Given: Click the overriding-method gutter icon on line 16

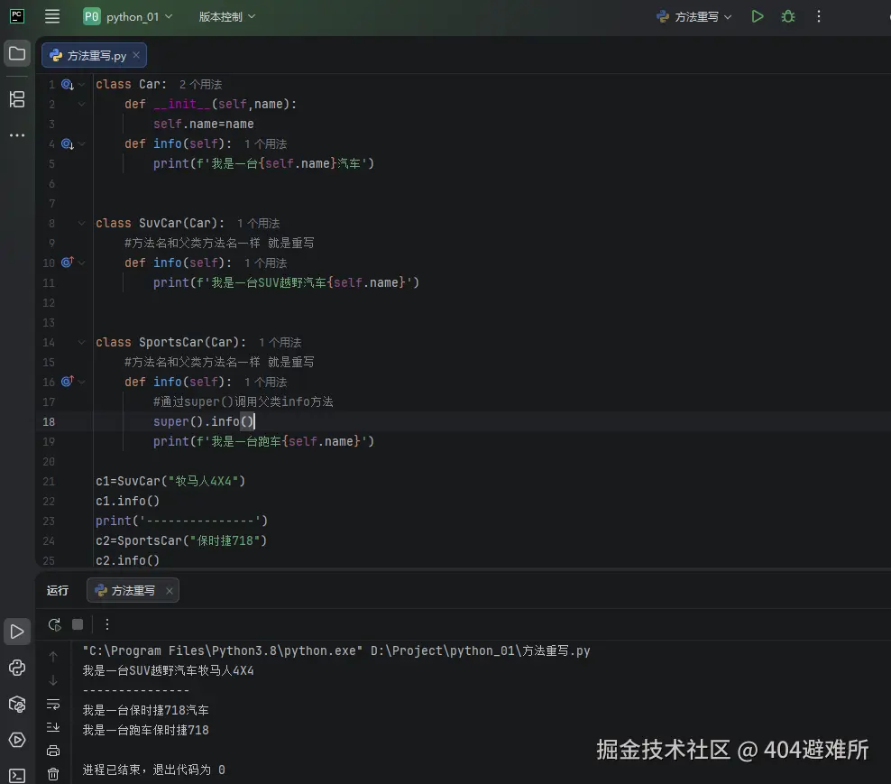Looking at the screenshot, I should [x=67, y=381].
